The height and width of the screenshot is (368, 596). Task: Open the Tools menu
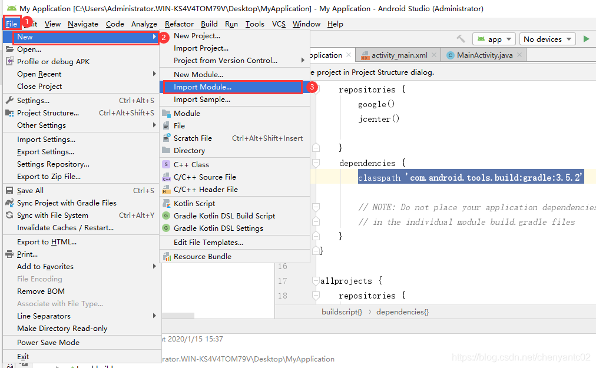point(254,24)
